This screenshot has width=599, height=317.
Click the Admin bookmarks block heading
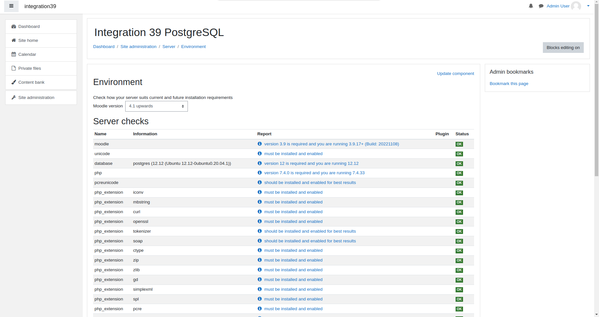pyautogui.click(x=511, y=72)
